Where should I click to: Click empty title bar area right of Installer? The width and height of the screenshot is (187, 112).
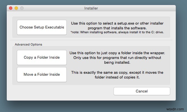135,8
